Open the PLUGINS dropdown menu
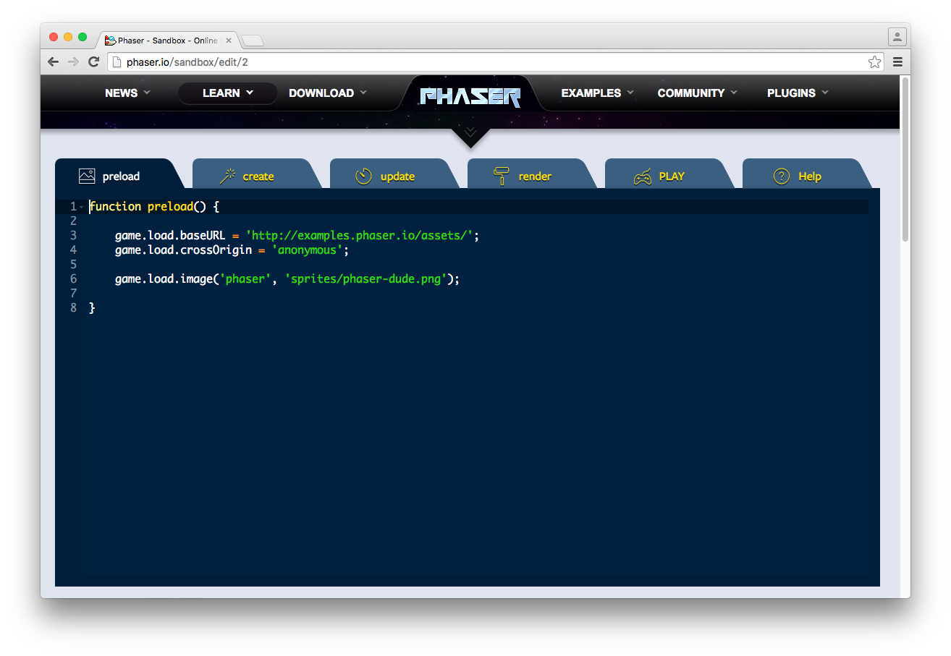The width and height of the screenshot is (951, 656). [798, 93]
